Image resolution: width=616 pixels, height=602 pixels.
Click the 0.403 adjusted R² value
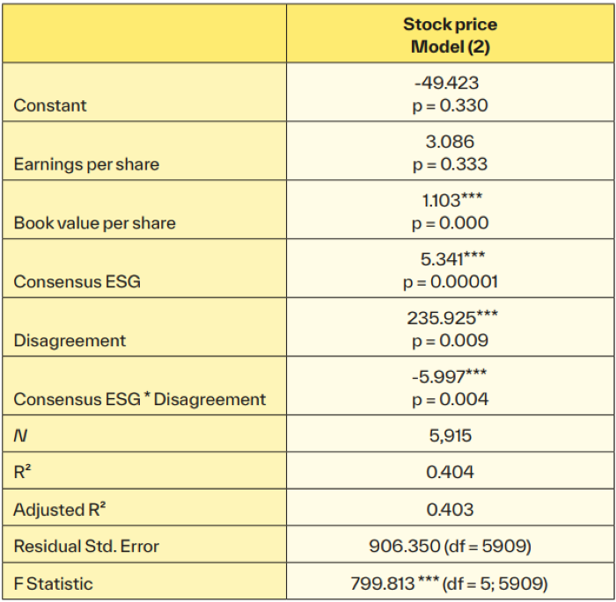(x=451, y=510)
